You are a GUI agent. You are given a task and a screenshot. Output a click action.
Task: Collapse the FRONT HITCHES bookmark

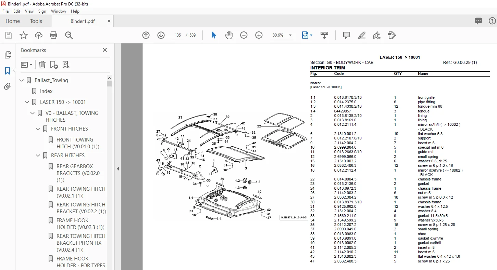(38, 129)
